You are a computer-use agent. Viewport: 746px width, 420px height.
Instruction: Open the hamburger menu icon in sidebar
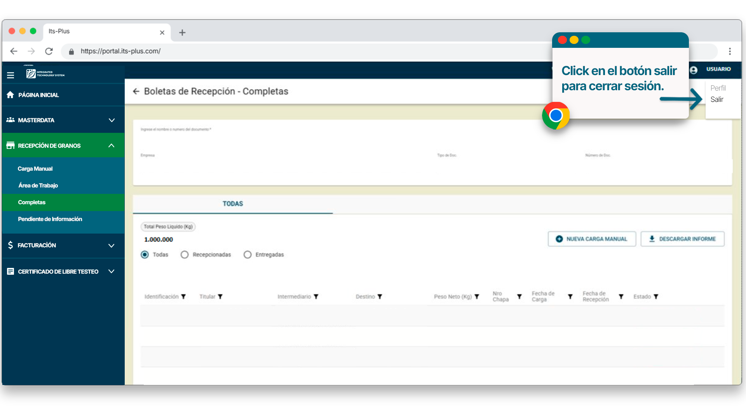(10, 75)
